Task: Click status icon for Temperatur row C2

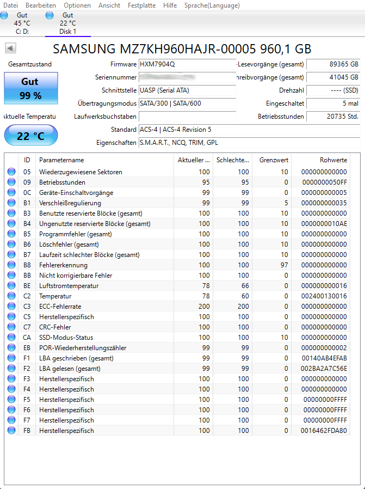Action: pos(11,296)
